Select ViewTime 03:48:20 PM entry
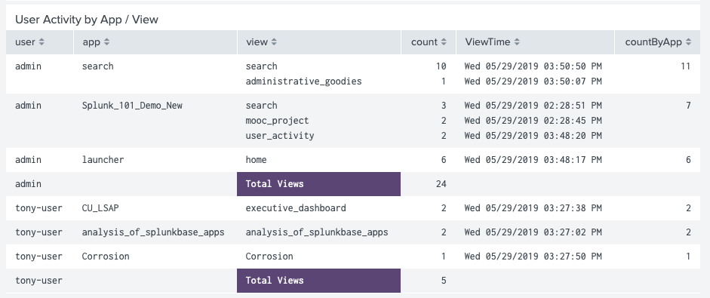The height and width of the screenshot is (298, 710). pyautogui.click(x=533, y=135)
